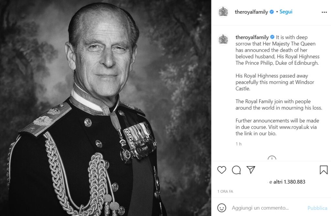Image resolution: width=331 pixels, height=216 pixels.
Task: Click theroyalfamily username in the caption
Action: point(252,37)
